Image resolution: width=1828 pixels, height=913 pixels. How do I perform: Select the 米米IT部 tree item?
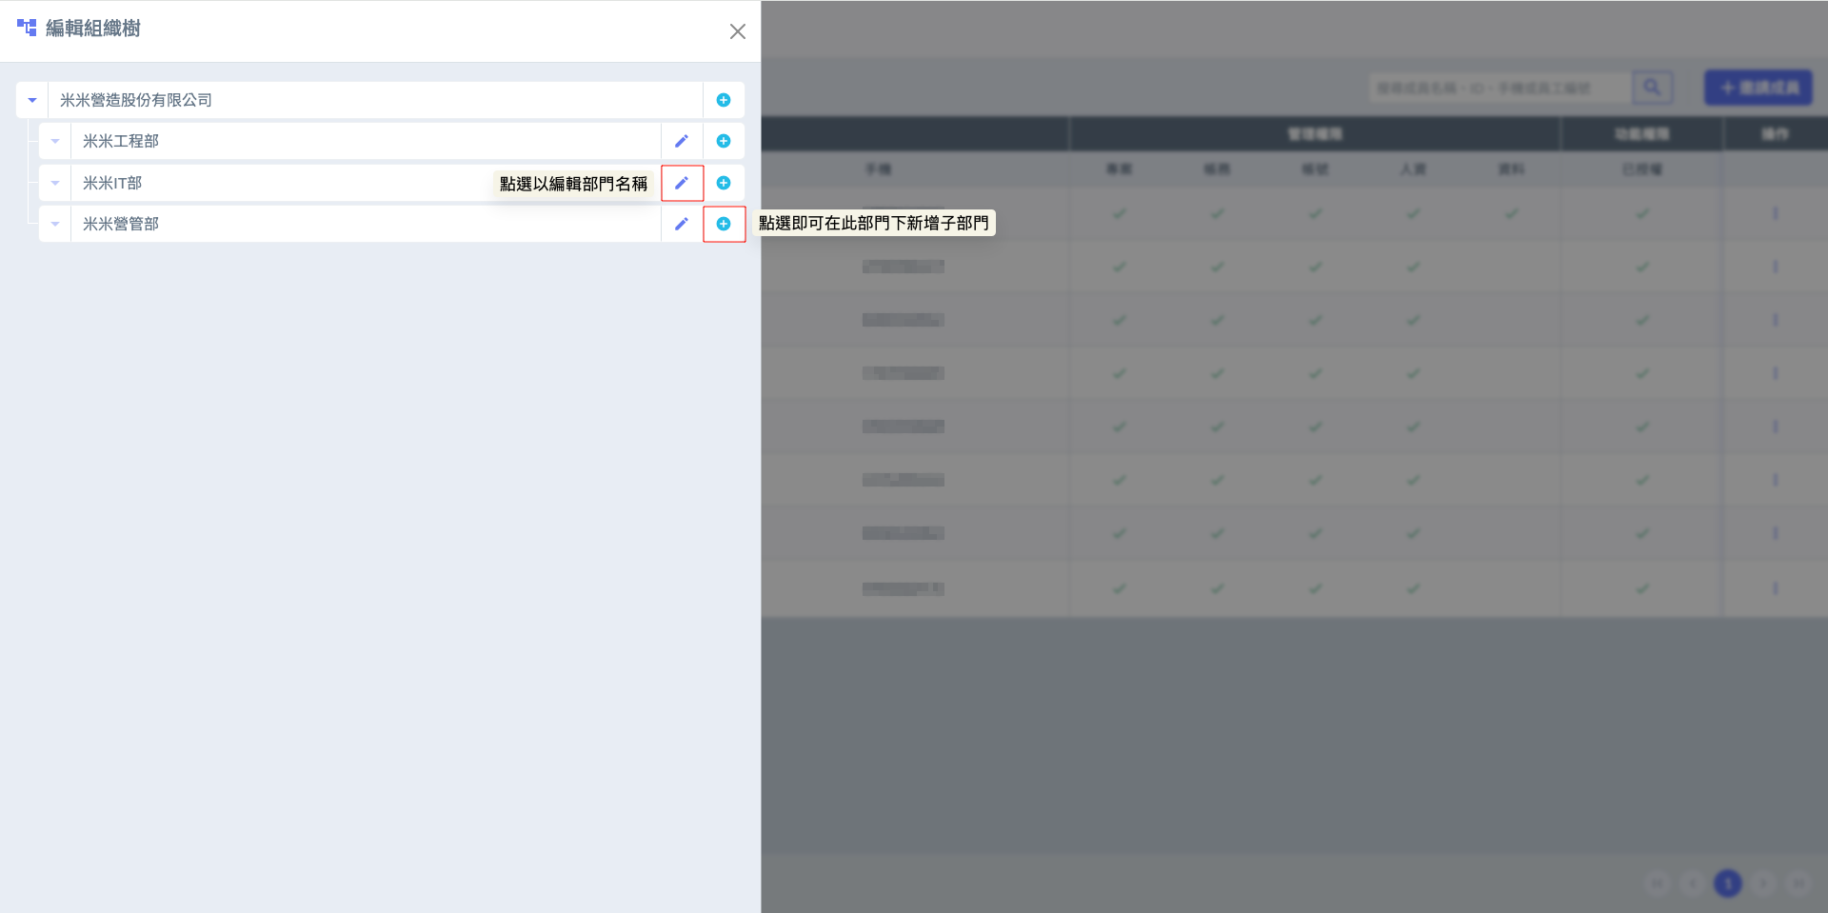(112, 183)
